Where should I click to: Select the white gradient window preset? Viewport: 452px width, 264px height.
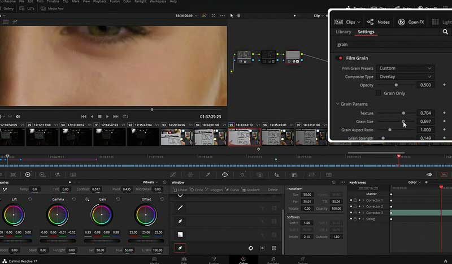click(180, 235)
